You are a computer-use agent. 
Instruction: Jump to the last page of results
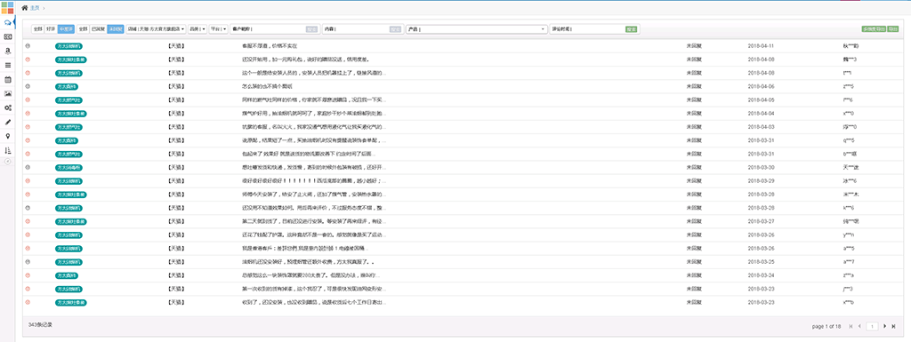(x=893, y=326)
